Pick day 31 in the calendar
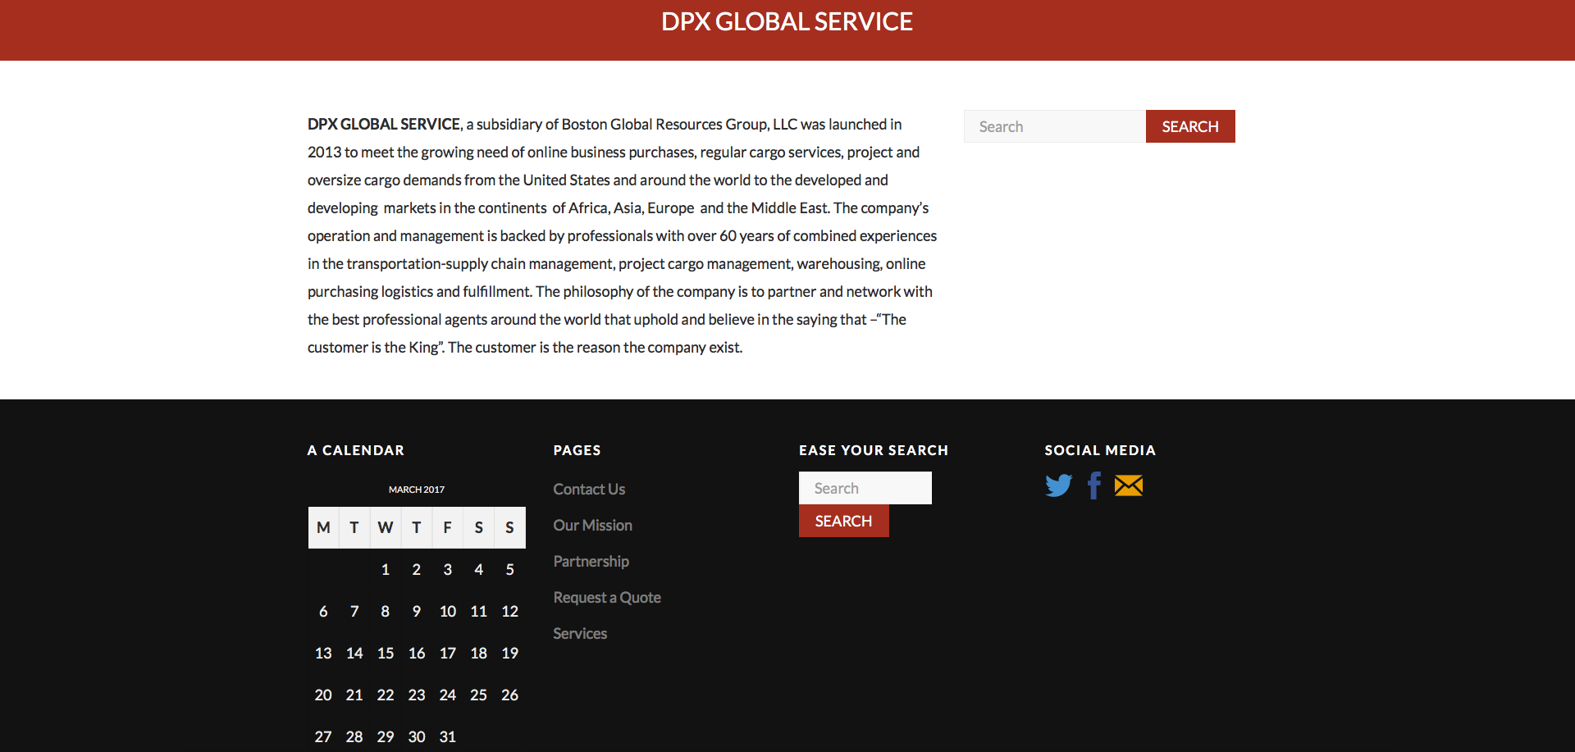 pyautogui.click(x=447, y=737)
